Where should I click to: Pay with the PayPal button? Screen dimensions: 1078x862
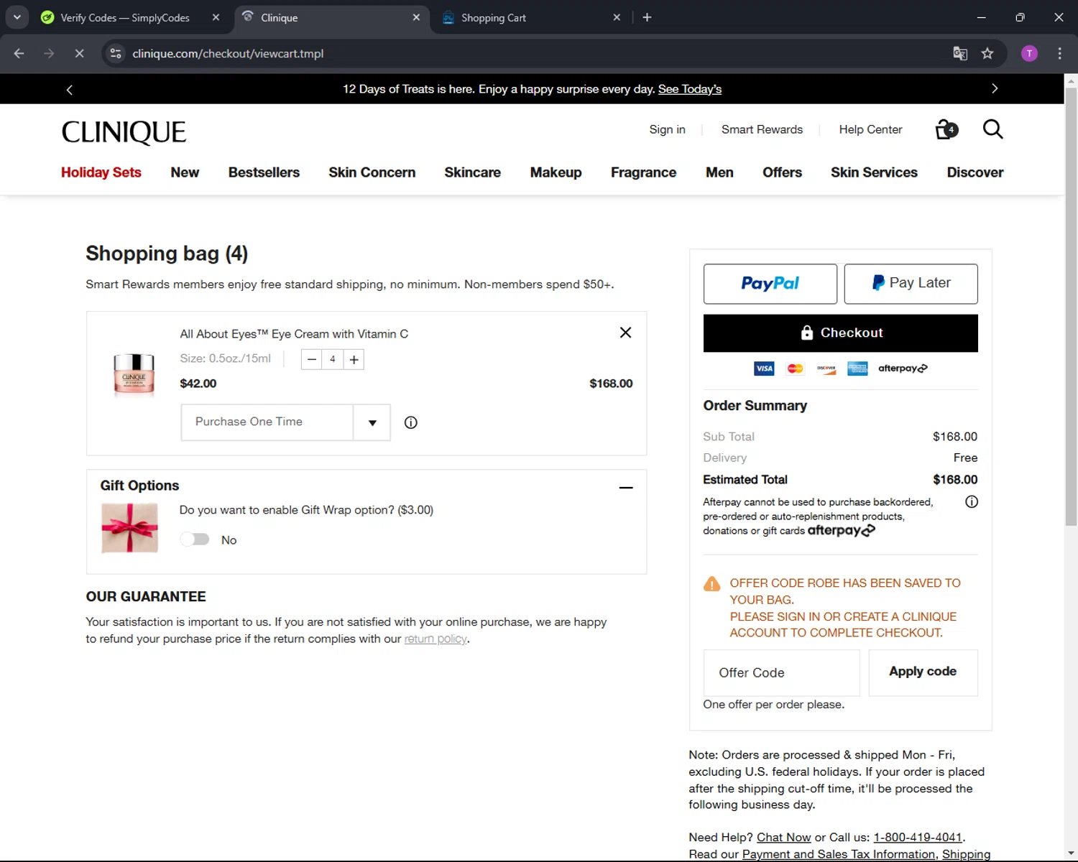(x=770, y=284)
